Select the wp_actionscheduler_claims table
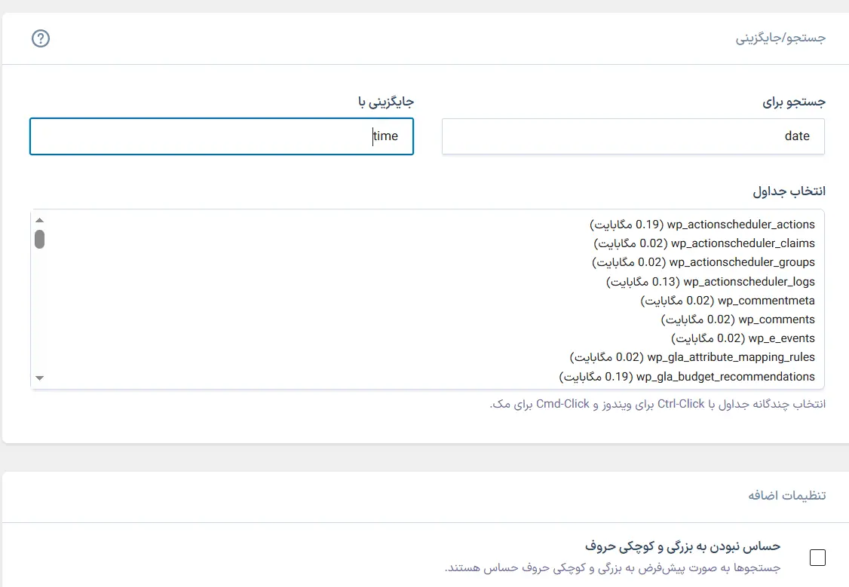 pyautogui.click(x=704, y=243)
